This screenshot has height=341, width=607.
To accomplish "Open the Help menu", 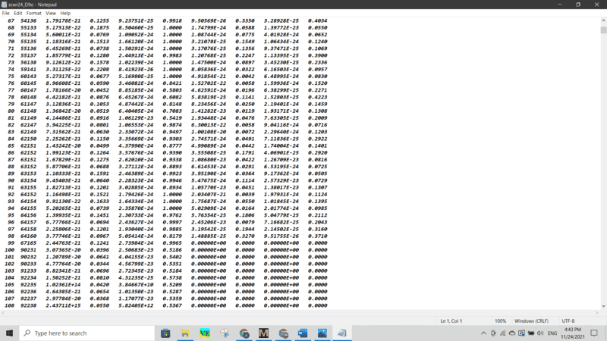I will point(65,13).
